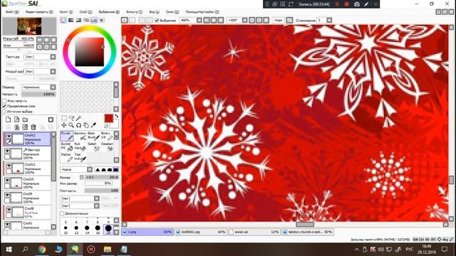Click the undo button above canvas
The width and height of the screenshot is (456, 256).
point(125,20)
